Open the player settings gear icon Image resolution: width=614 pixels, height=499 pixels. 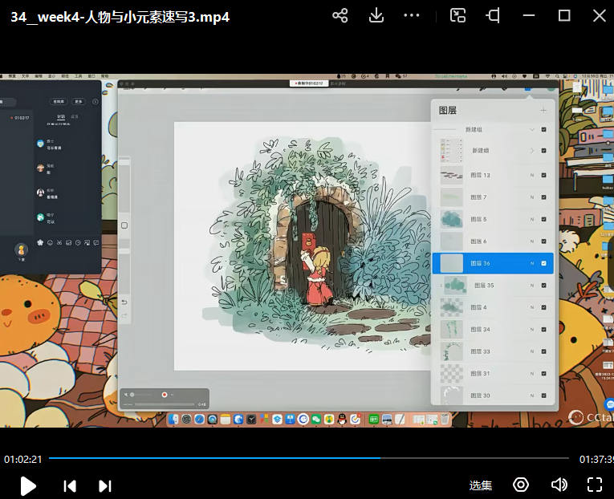click(x=522, y=485)
